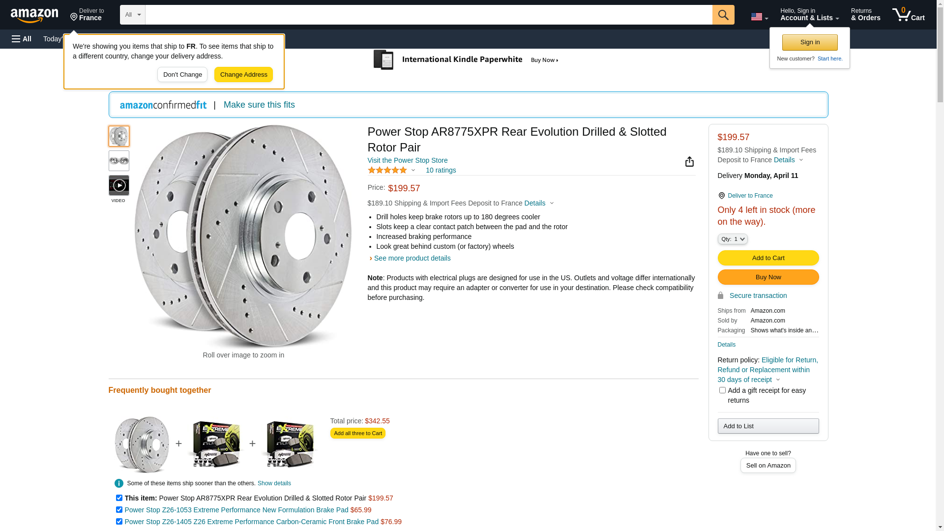Uncheck the Z26-1053 Brake Pad checkbox

tap(119, 510)
